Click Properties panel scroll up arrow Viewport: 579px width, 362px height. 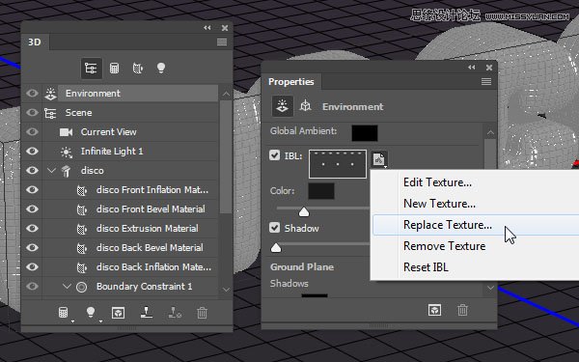click(490, 132)
